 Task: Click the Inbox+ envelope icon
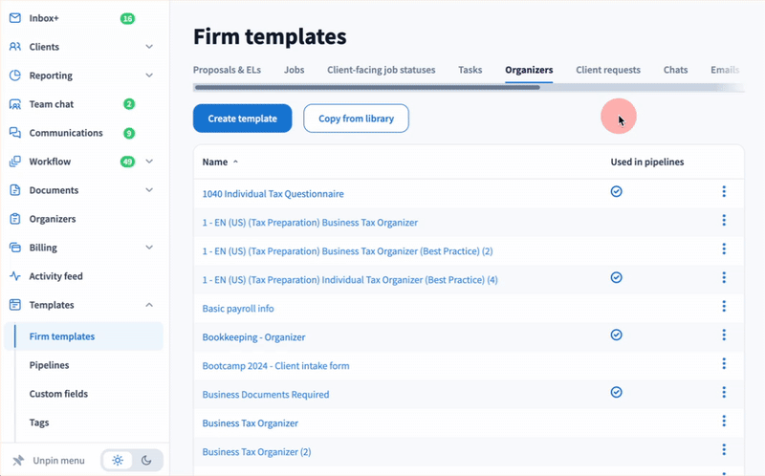point(15,18)
